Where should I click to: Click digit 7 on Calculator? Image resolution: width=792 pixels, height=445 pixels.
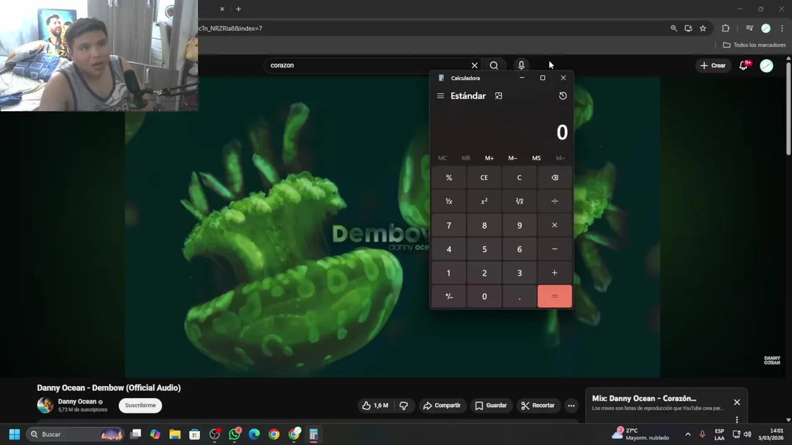[x=449, y=226]
